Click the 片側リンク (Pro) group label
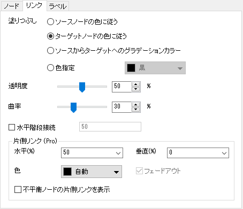The height and width of the screenshot is (209, 243). [x=35, y=141]
